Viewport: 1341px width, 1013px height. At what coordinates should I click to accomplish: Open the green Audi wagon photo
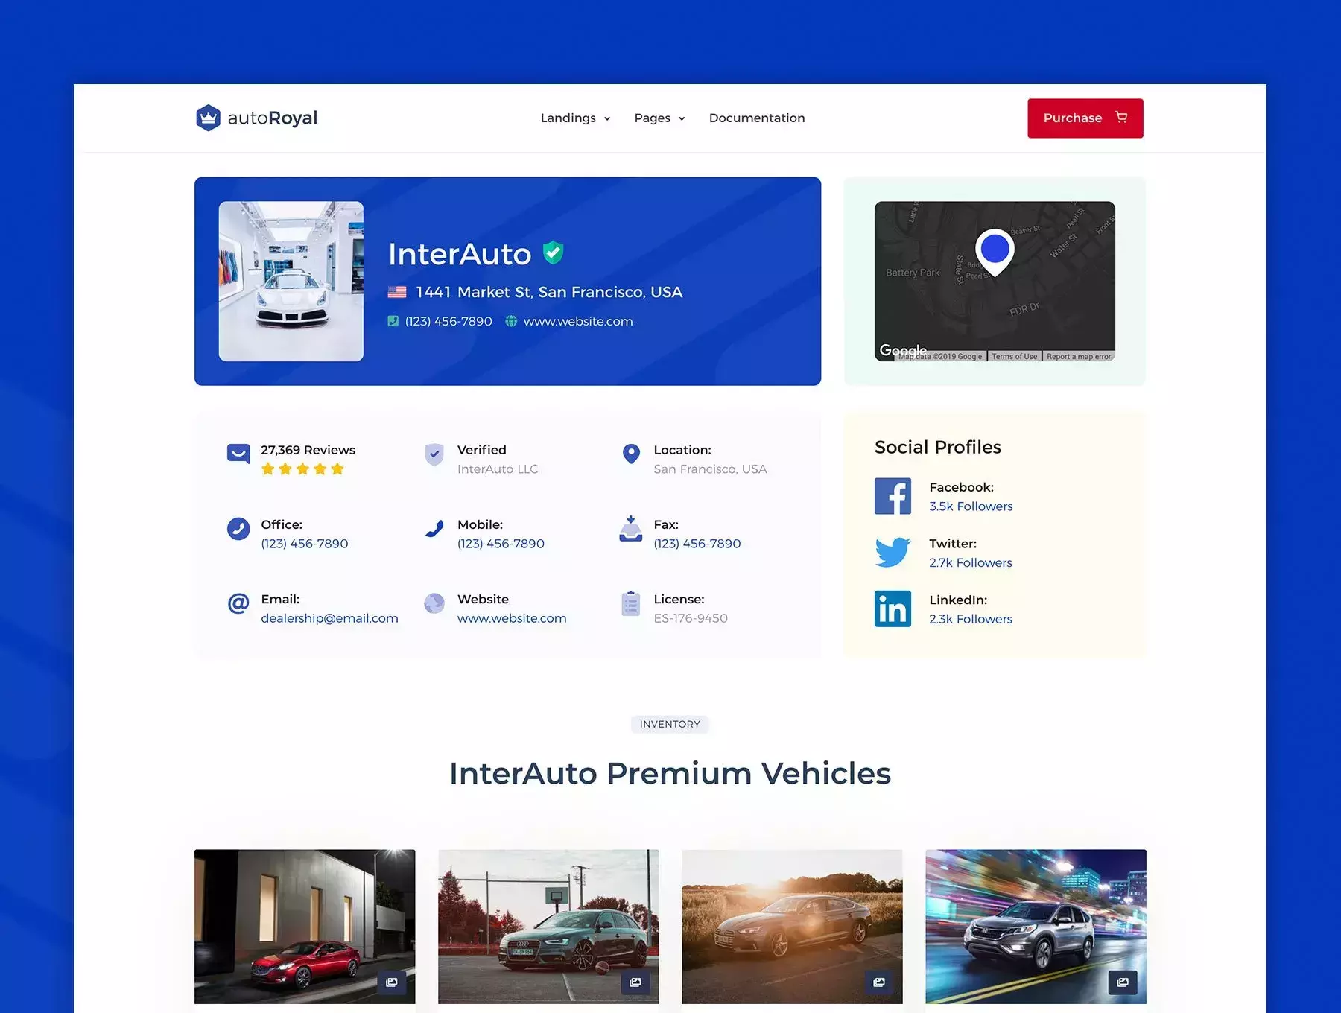tap(548, 927)
